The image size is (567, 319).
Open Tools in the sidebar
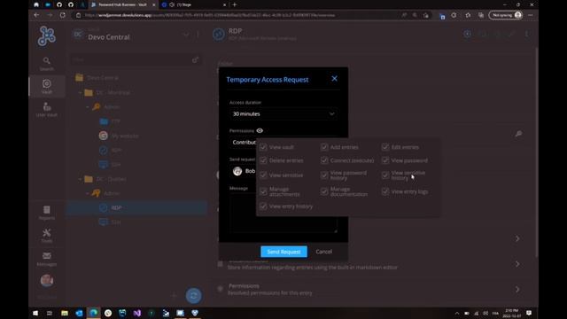[x=47, y=236]
